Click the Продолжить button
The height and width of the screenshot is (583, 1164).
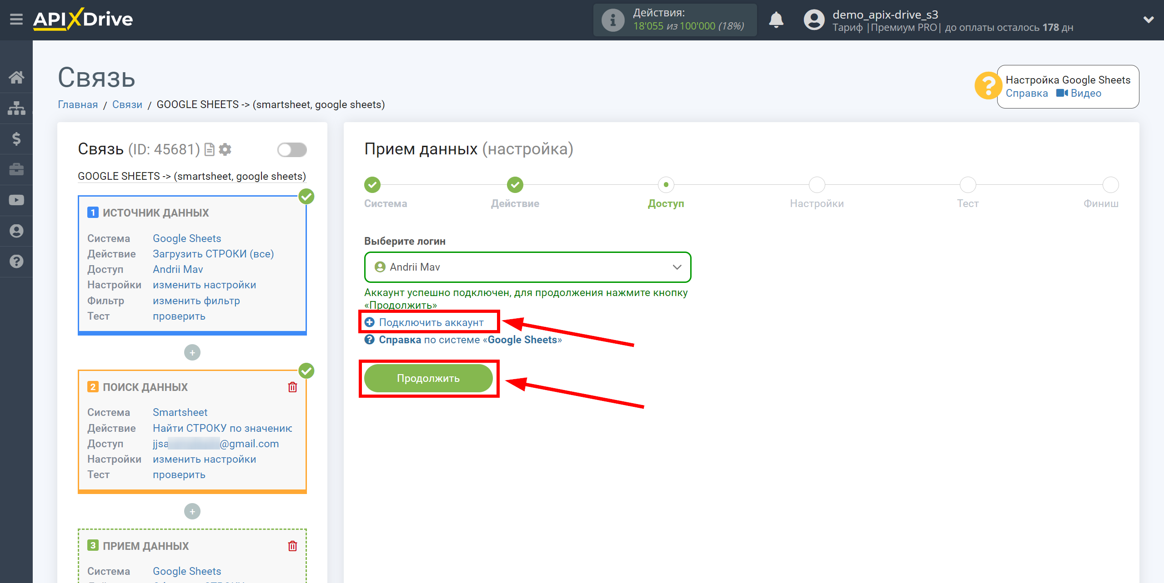pyautogui.click(x=428, y=378)
